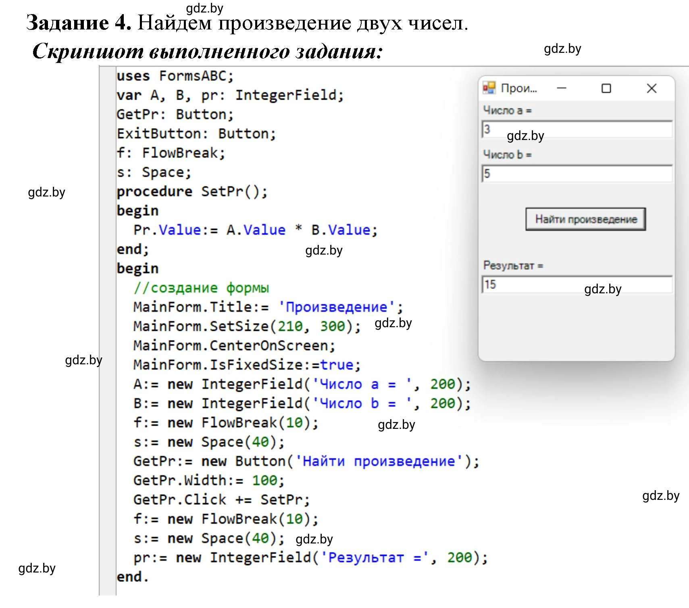Click the 'Число a' input field
This screenshot has height=608, width=689.
click(x=577, y=130)
